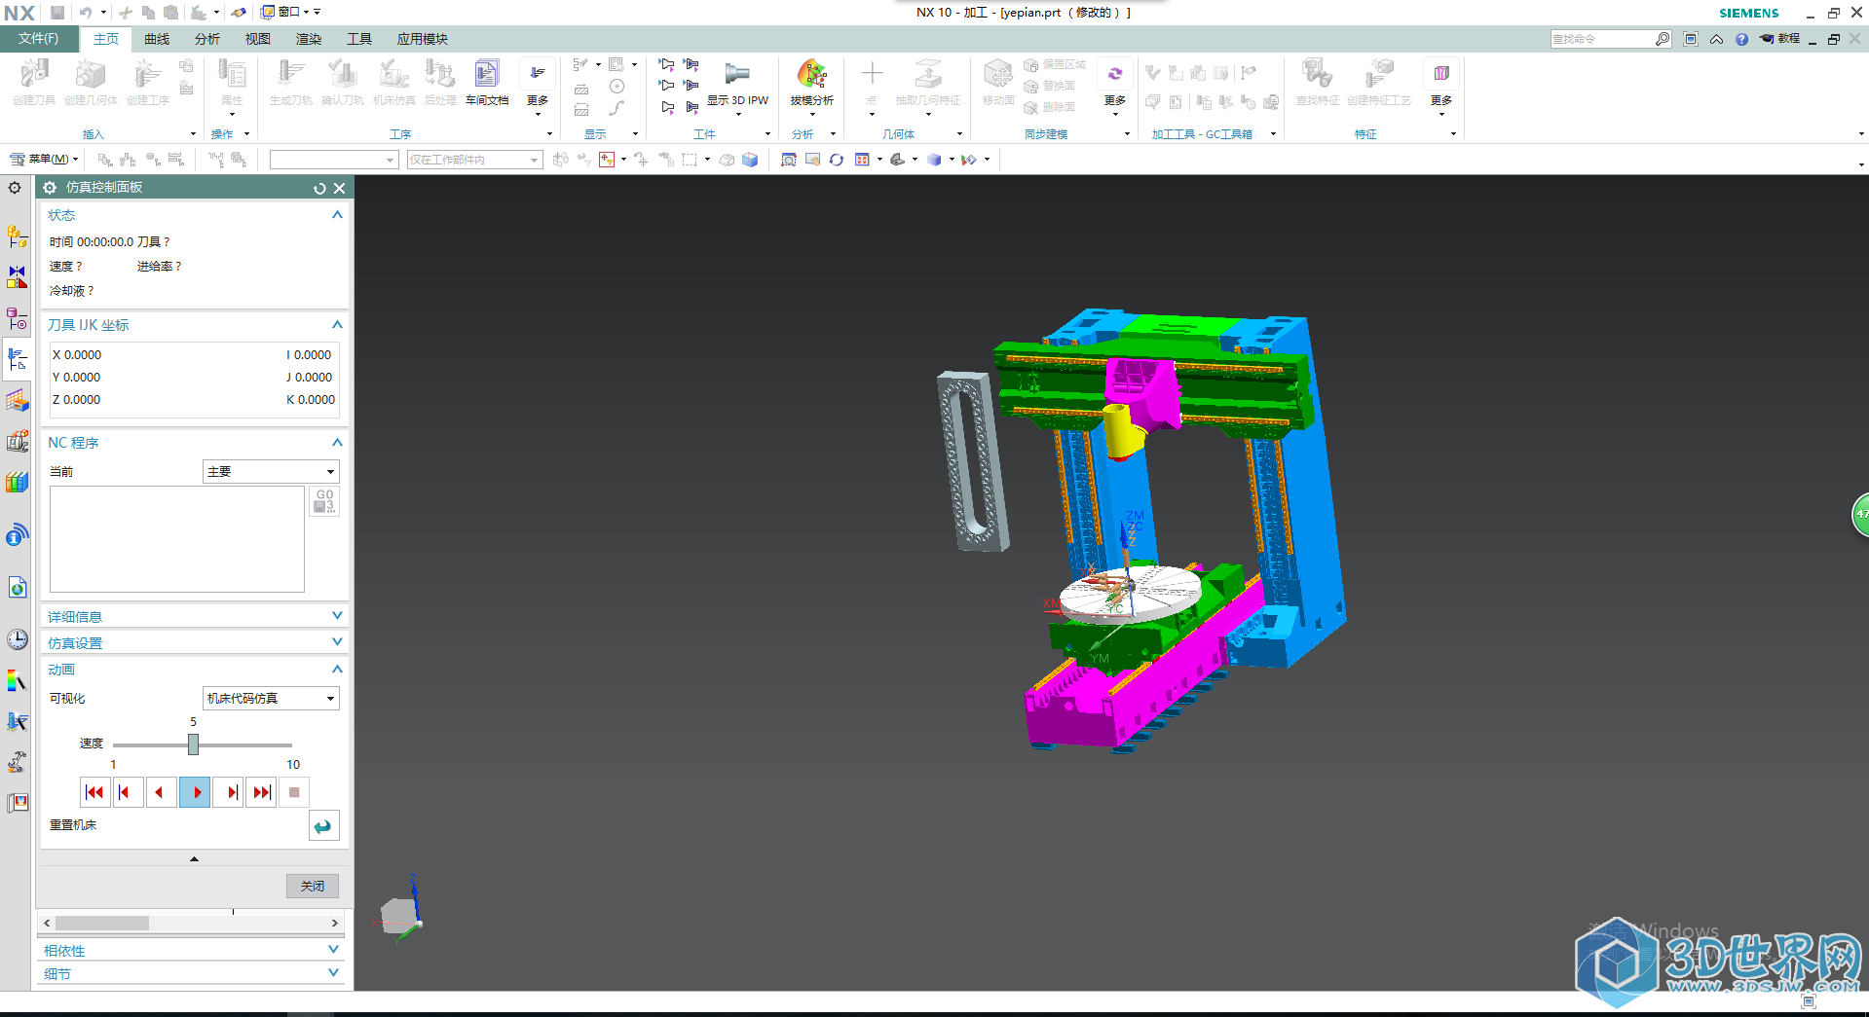Click the Undo arrow icon
The width and height of the screenshot is (1869, 1017).
tap(86, 13)
